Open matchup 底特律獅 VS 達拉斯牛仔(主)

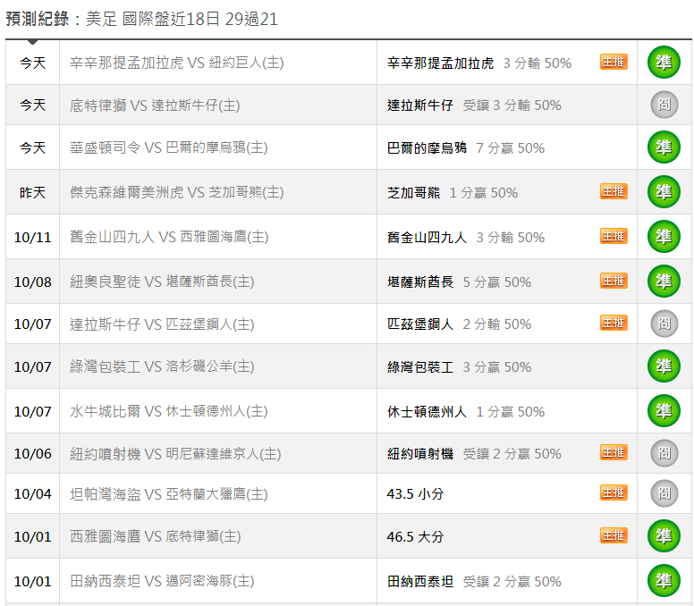click(155, 105)
